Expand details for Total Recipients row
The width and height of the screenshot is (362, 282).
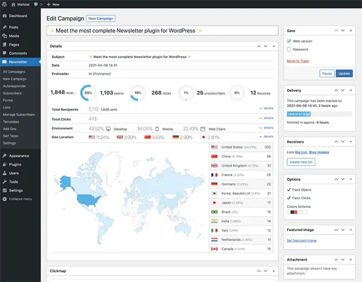(x=266, y=108)
